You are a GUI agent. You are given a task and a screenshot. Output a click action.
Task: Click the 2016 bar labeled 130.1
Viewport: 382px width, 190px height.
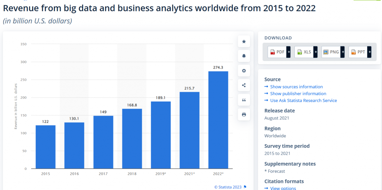pyautogui.click(x=74, y=145)
